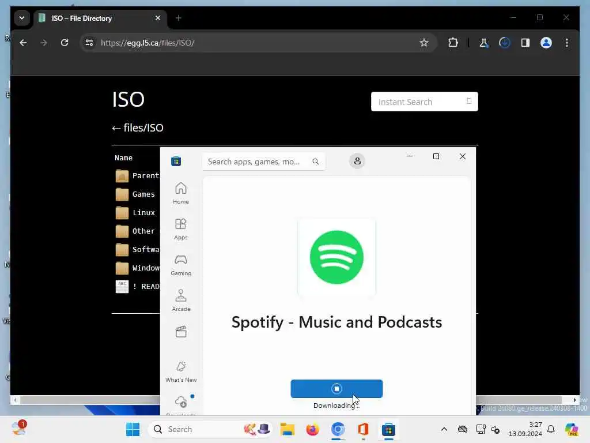590x443 pixels.
Task: Reload the ISO File Directory page
Action: tap(65, 43)
